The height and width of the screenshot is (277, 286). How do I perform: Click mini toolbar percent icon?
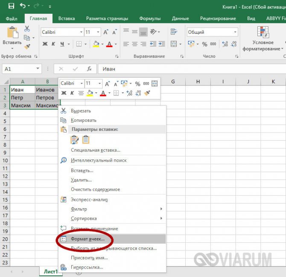click(x=137, y=84)
